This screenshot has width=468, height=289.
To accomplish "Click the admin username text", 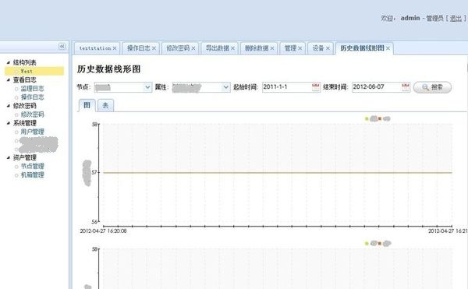I will 410,18.
